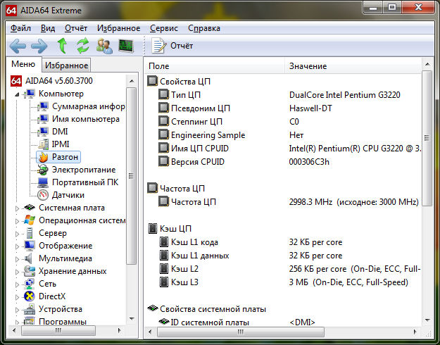The width and height of the screenshot is (440, 345).
Task: Refresh using the green circular arrows icon
Action: (83, 46)
